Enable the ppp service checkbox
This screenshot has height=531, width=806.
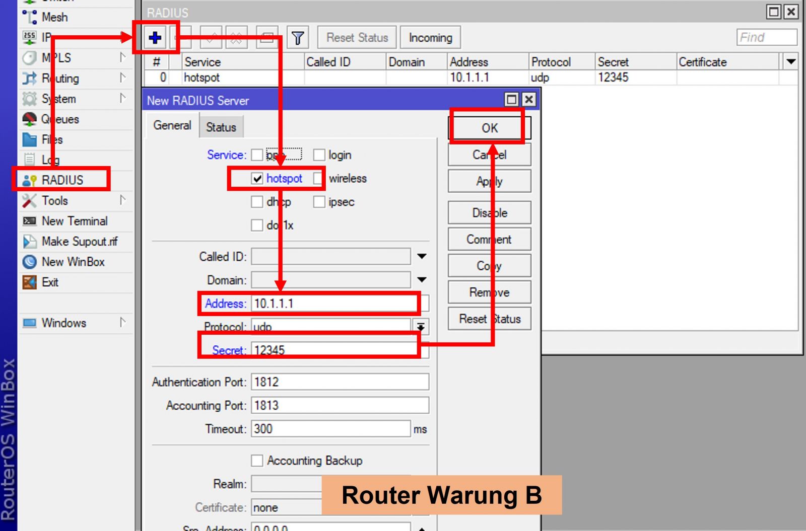click(257, 155)
